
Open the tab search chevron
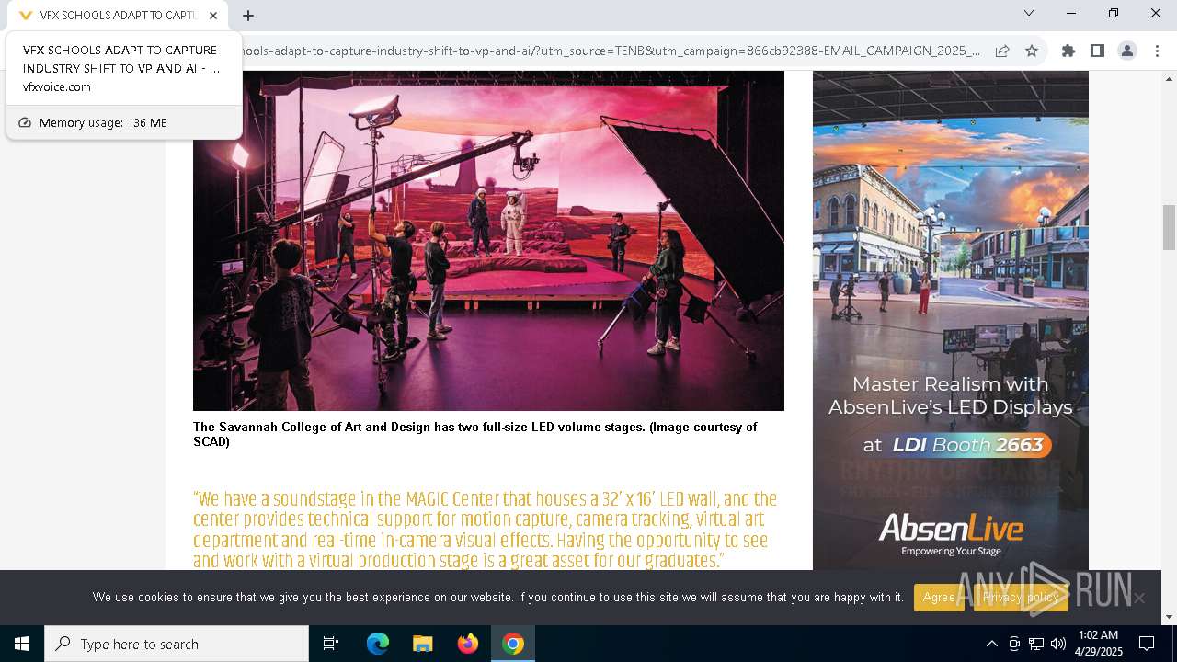click(x=1029, y=13)
